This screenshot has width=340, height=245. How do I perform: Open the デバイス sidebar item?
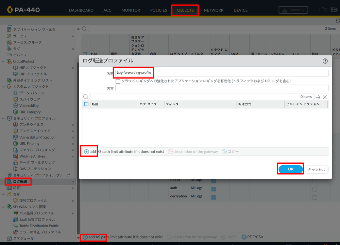pyautogui.click(x=20, y=55)
